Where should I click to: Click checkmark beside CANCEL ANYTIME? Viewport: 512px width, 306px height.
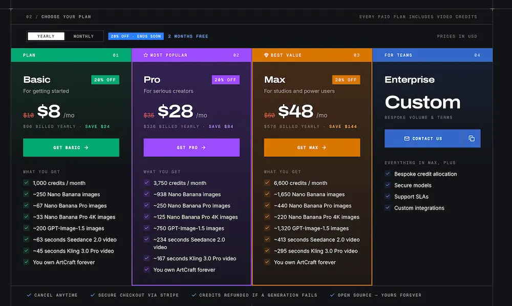tap(29, 295)
